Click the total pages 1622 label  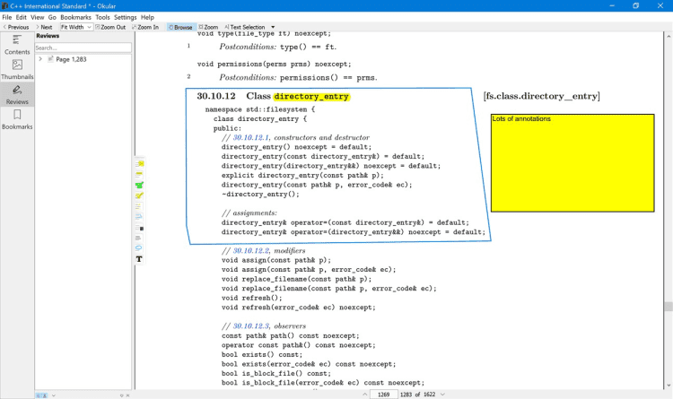pyautogui.click(x=429, y=395)
